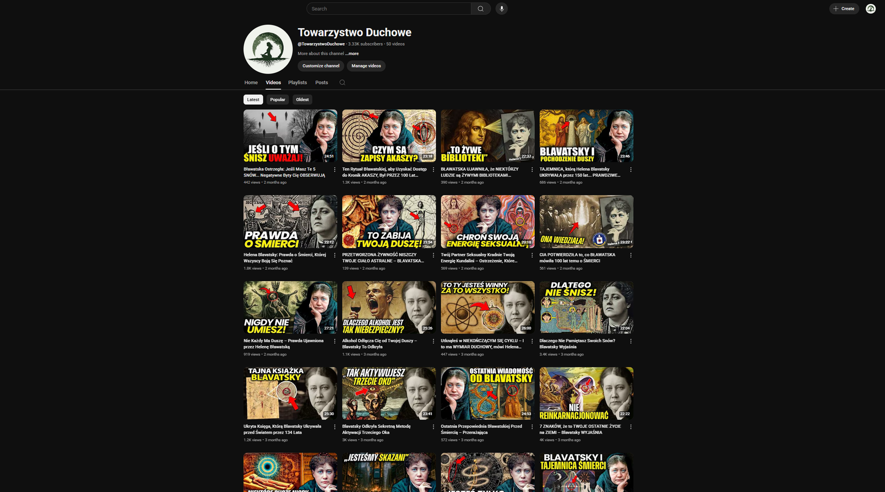Open 'NIGDY NIE UMIESZ!' thumbnail
The height and width of the screenshot is (492, 885).
pyautogui.click(x=290, y=307)
